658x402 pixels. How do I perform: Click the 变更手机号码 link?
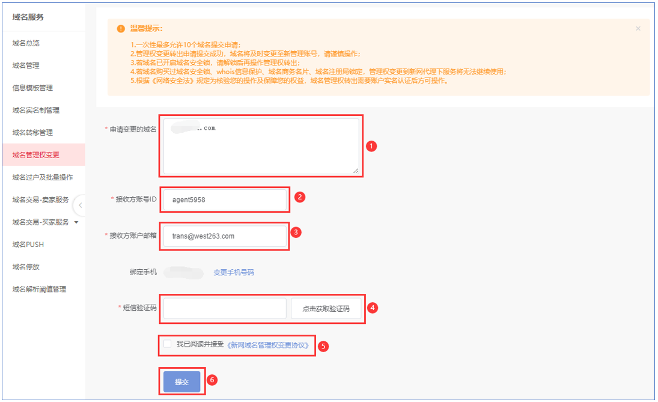(x=234, y=272)
